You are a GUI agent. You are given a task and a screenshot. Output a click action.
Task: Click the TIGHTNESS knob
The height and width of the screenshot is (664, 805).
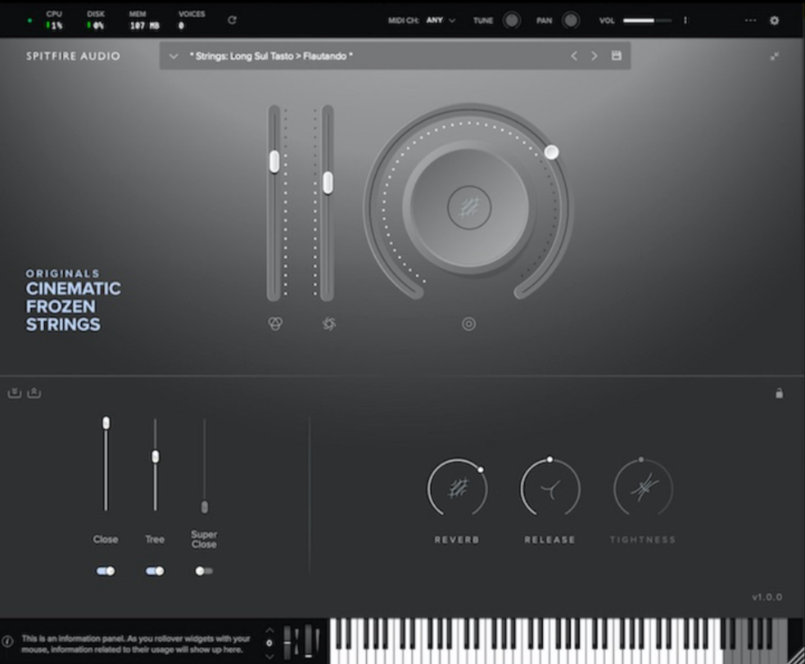pyautogui.click(x=643, y=488)
